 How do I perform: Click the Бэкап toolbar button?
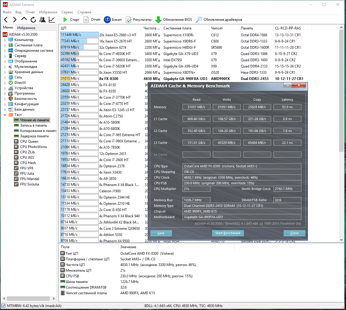[113, 20]
